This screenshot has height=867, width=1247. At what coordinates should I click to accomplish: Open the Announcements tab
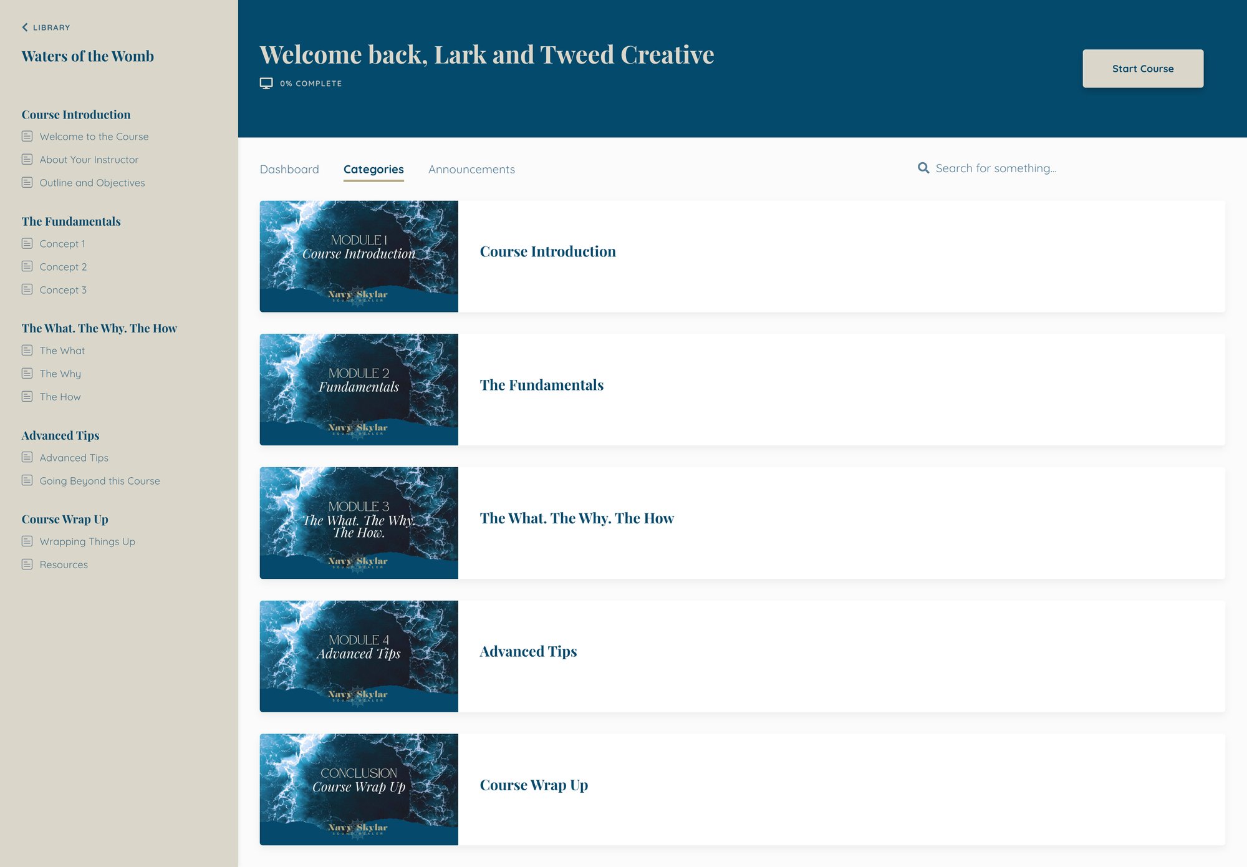[x=471, y=169]
